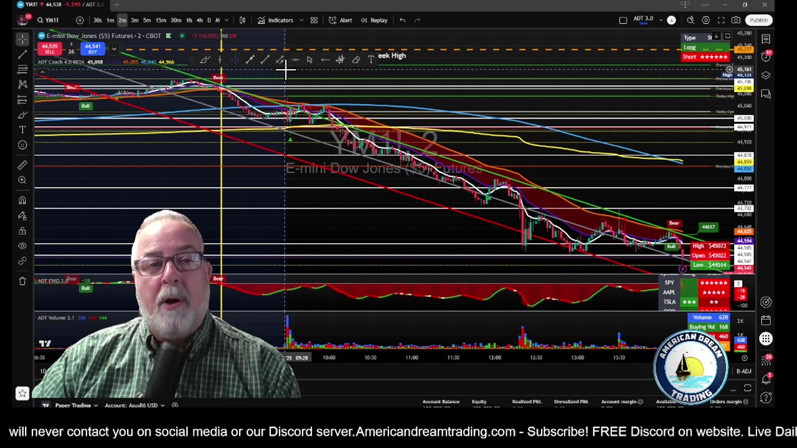The width and height of the screenshot is (797, 448).
Task: Toggle lock all drawing tools
Action: pyautogui.click(x=22, y=231)
